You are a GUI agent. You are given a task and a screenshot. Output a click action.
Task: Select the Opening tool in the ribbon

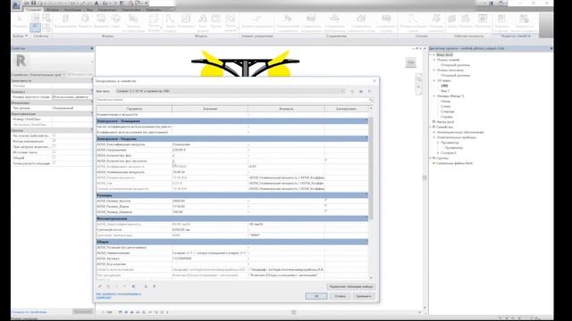[x=216, y=21]
